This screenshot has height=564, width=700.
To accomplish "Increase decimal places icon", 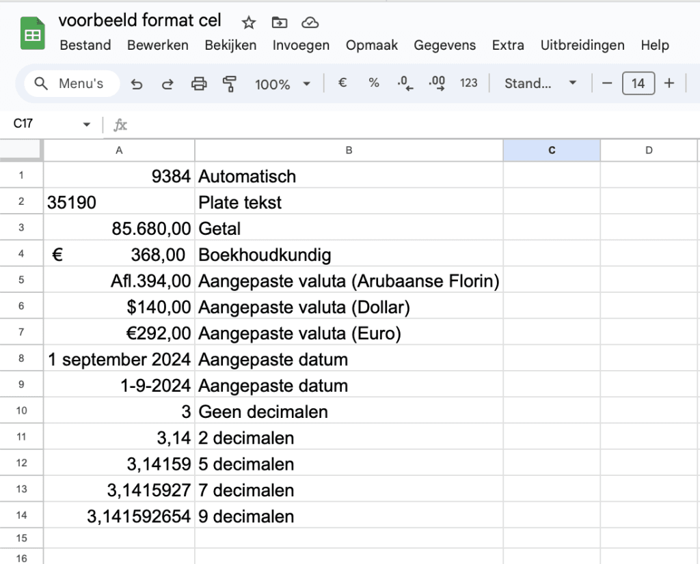I will (437, 84).
